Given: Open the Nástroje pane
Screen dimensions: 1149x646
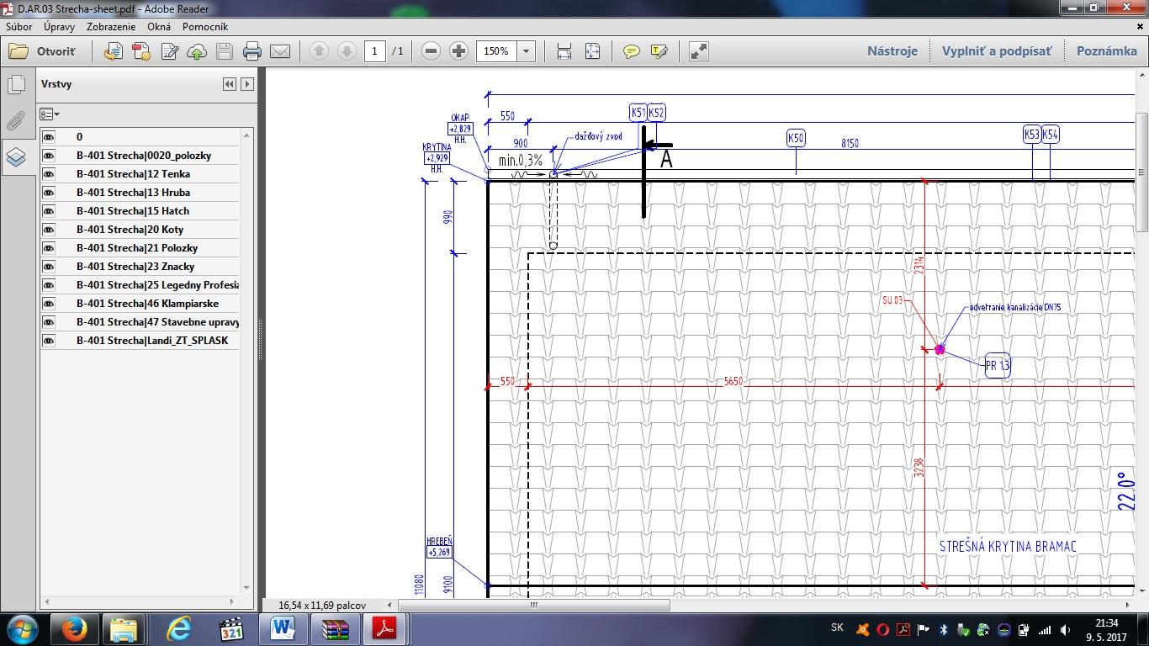Looking at the screenshot, I should 892,51.
